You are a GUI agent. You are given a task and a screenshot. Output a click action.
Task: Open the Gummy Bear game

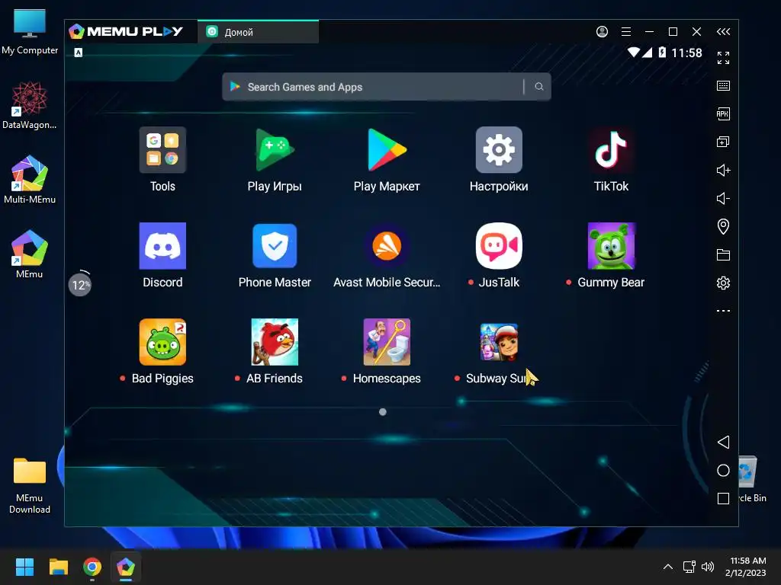tap(611, 246)
